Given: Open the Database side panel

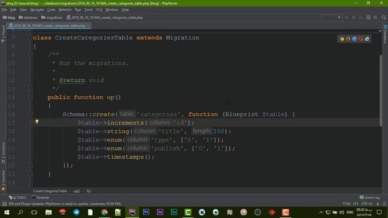Looking at the screenshot, I should (386, 34).
